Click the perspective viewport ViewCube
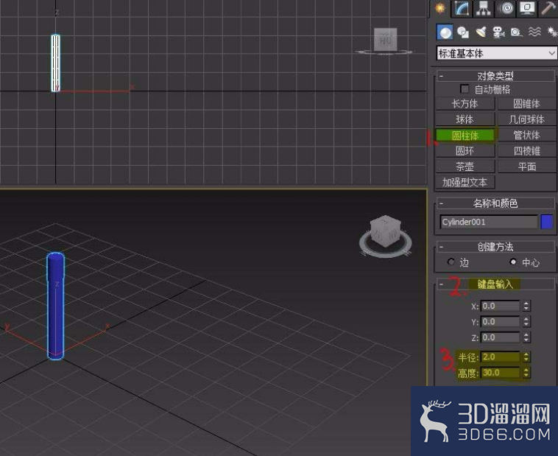 386,232
